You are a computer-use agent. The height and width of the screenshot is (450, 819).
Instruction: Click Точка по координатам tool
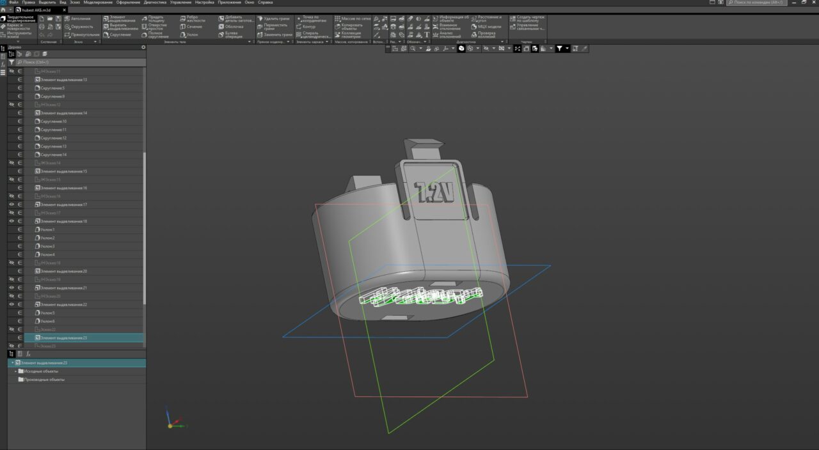(x=311, y=19)
